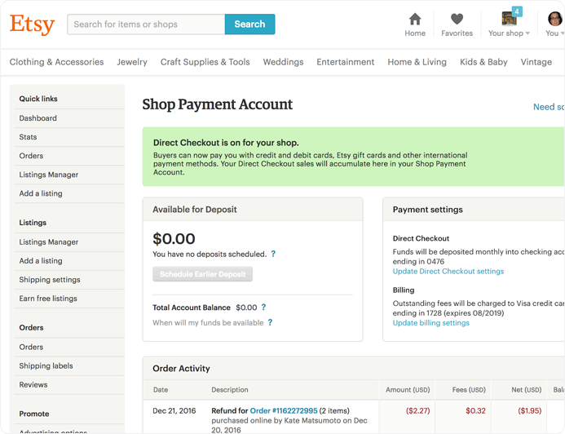565x434 pixels.
Task: Click help icon after funds available question
Action: 270,322
